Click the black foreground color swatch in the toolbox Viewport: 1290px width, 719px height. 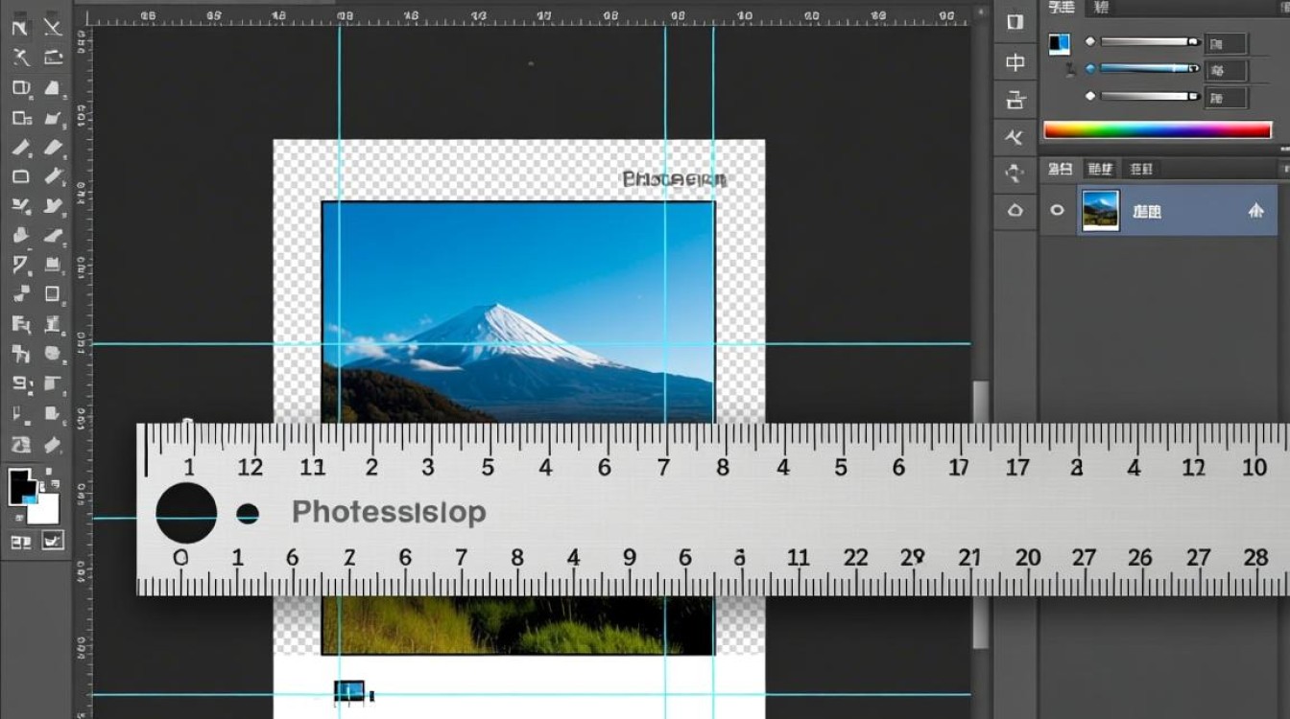coord(21,486)
